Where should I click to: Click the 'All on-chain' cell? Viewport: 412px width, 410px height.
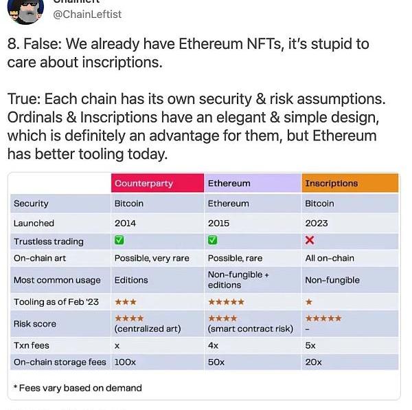(330, 258)
